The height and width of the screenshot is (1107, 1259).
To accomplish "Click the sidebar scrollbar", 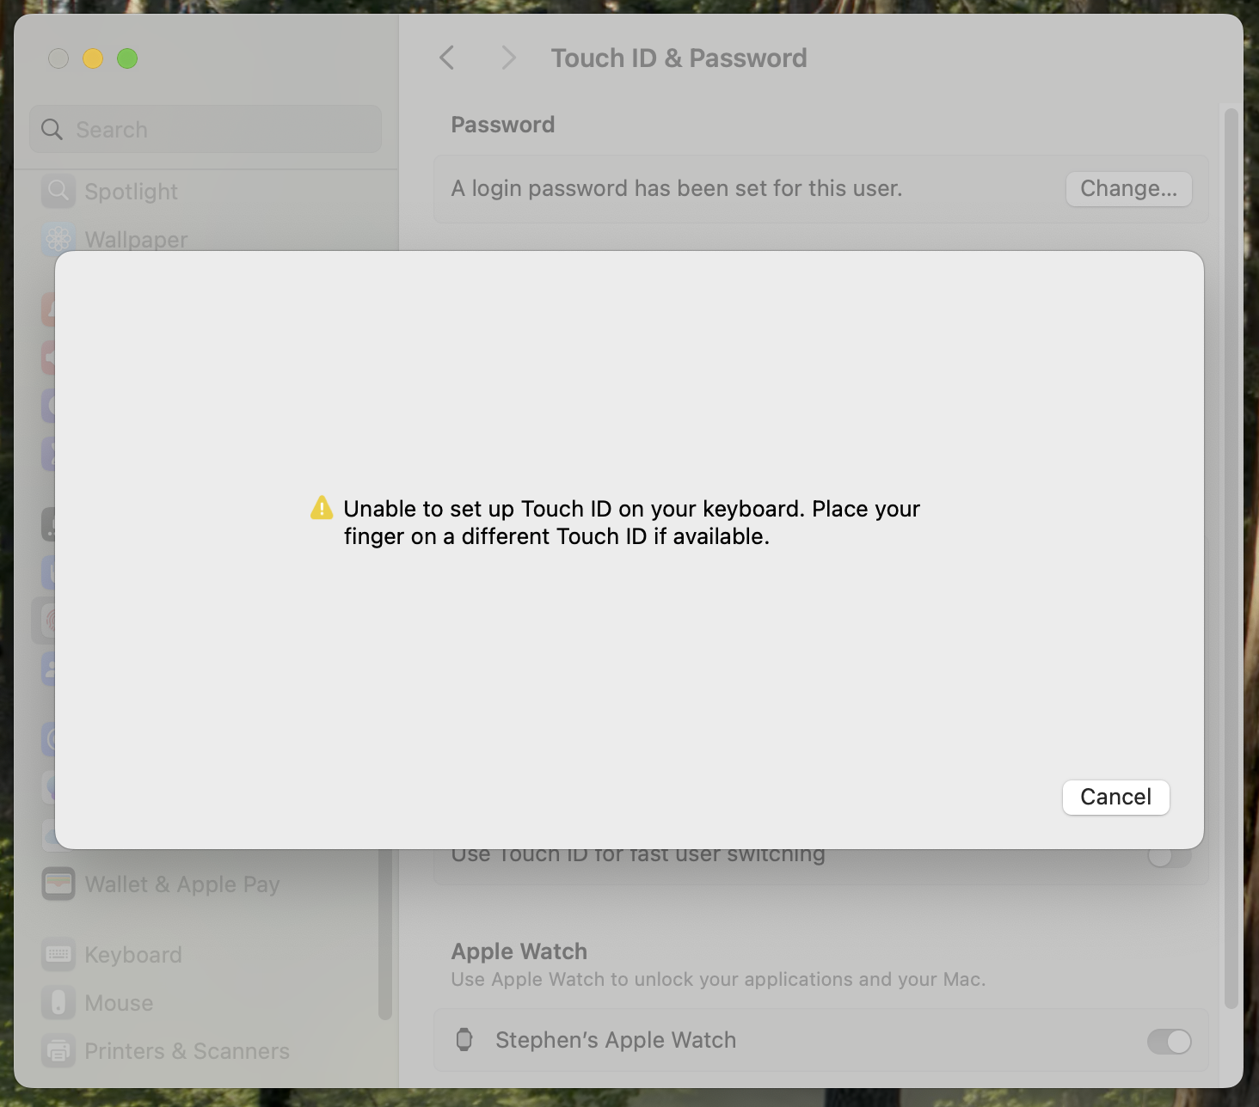I will point(384,945).
